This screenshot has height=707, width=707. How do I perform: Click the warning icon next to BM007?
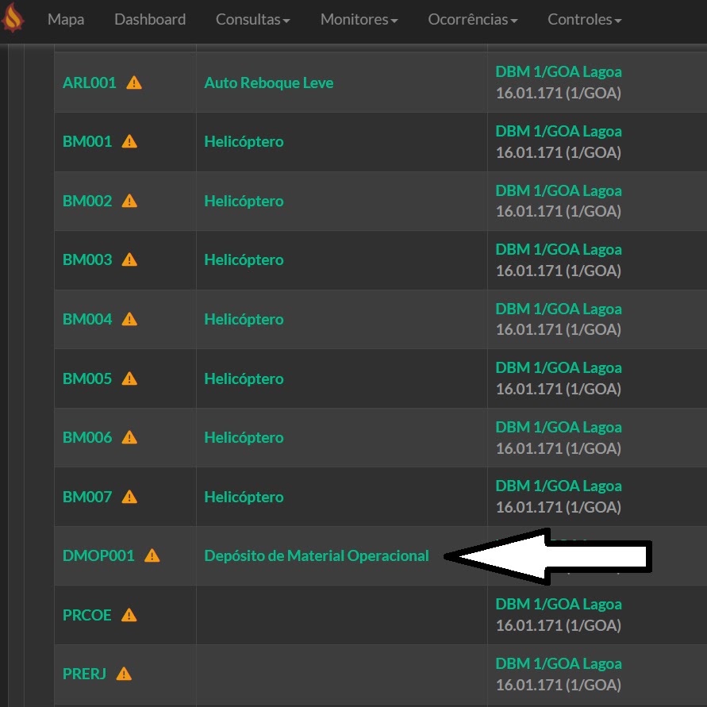point(129,498)
